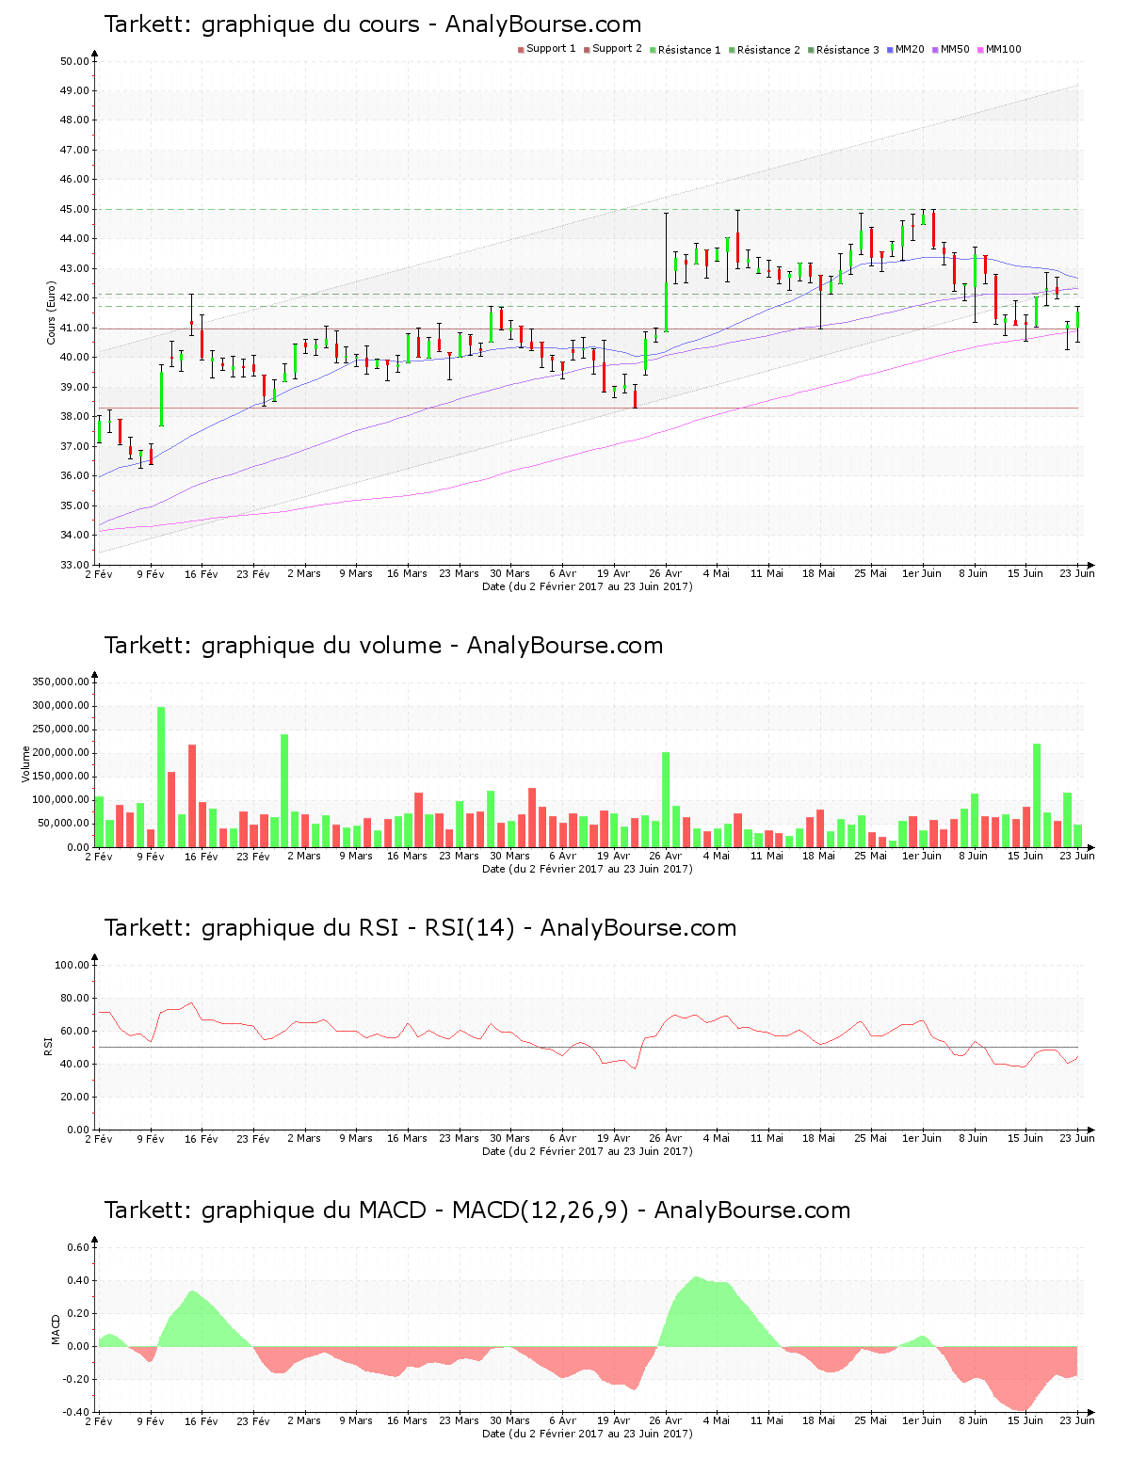Click the blue MM20 legend swatch

pyautogui.click(x=890, y=50)
